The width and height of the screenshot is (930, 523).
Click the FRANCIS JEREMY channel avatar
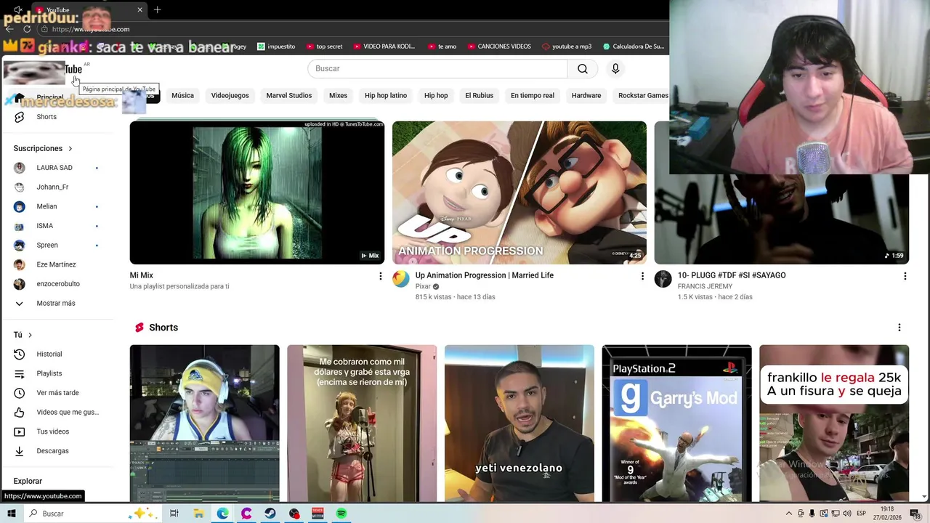663,279
